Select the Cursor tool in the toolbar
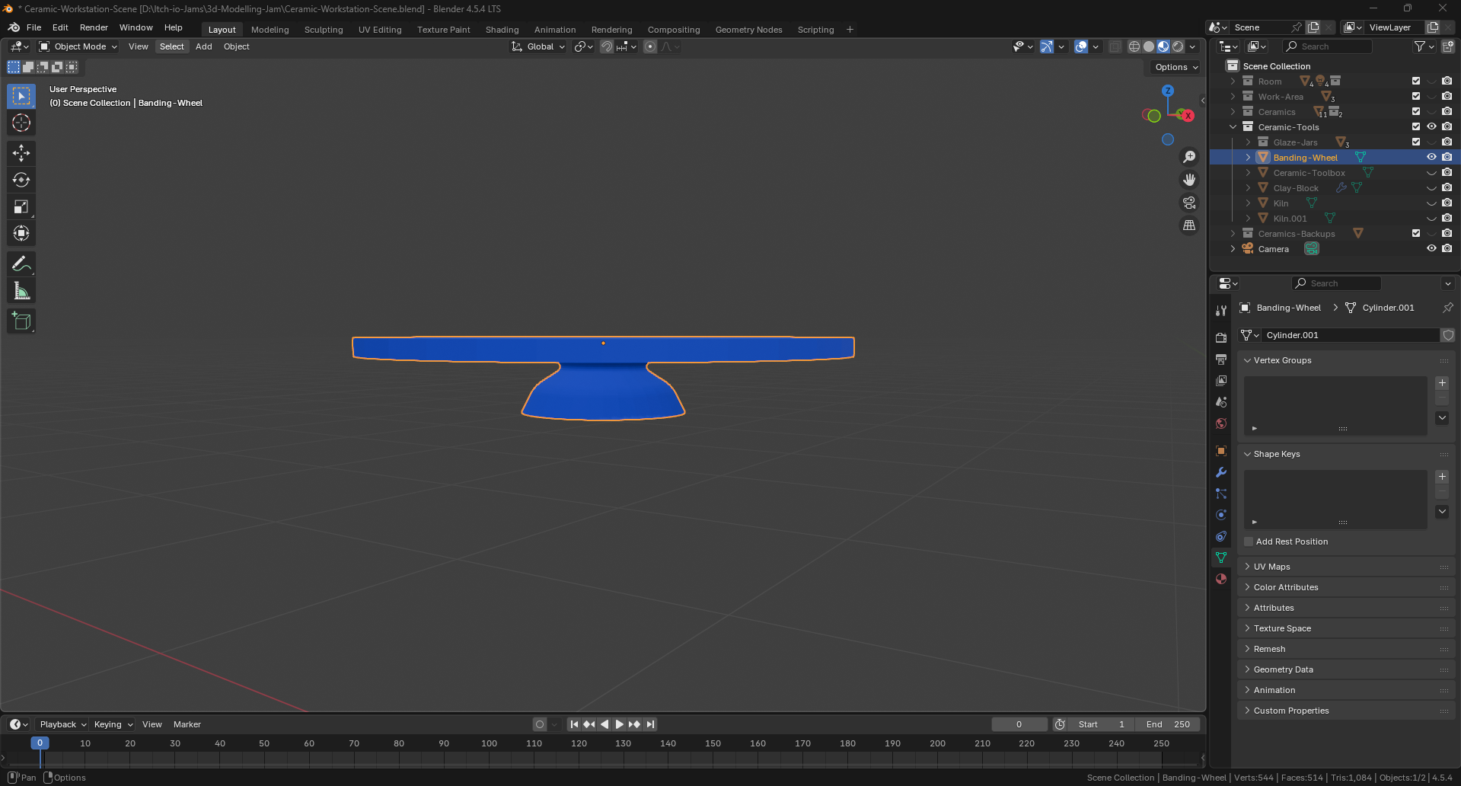Viewport: 1461px width, 786px height. (x=21, y=123)
